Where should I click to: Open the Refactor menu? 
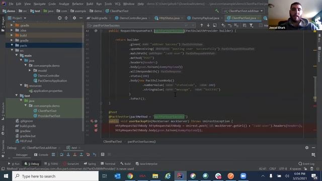[78, 4]
